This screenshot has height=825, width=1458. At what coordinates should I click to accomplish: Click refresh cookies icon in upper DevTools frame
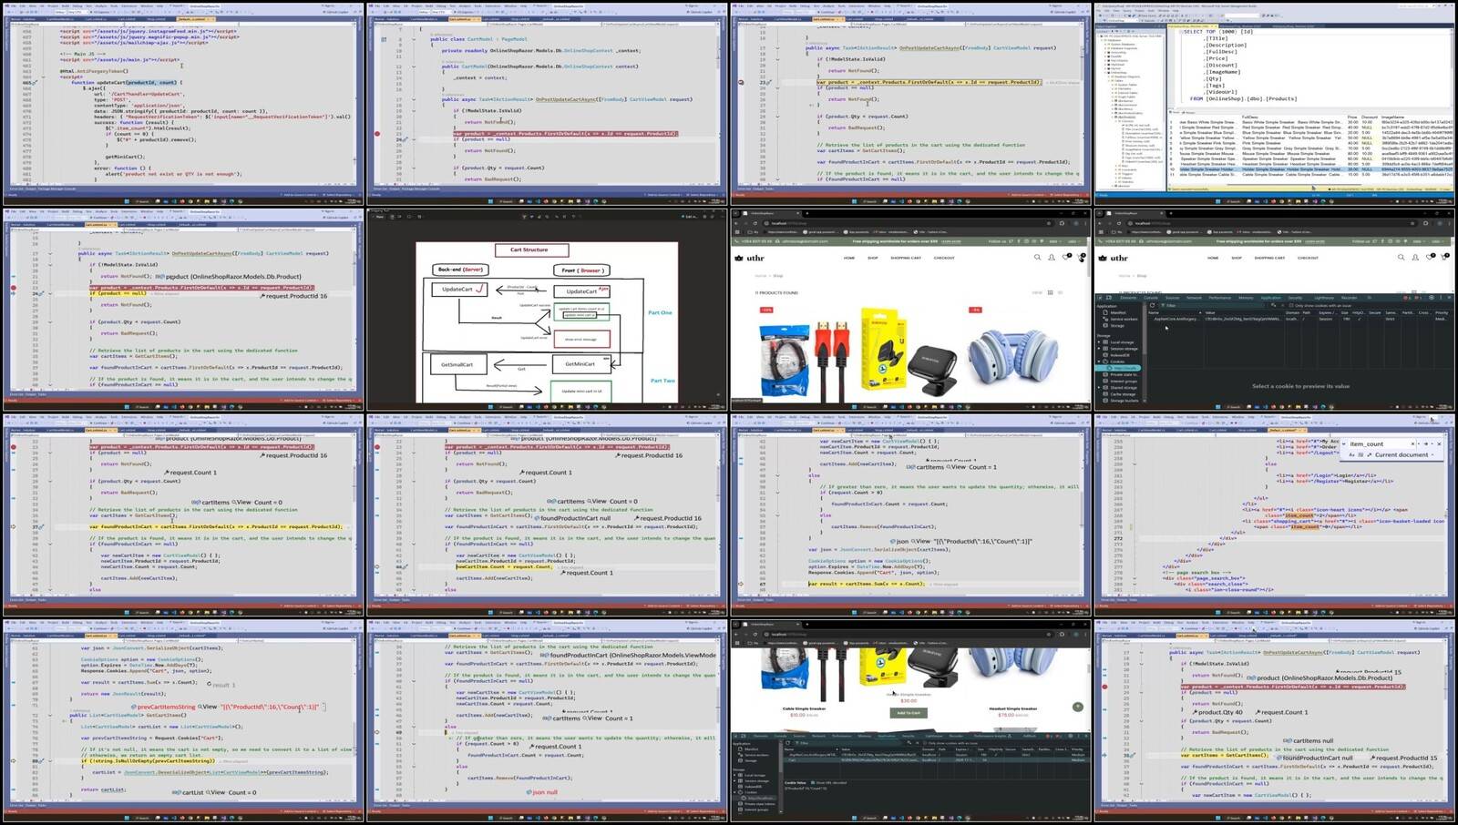point(1152,305)
